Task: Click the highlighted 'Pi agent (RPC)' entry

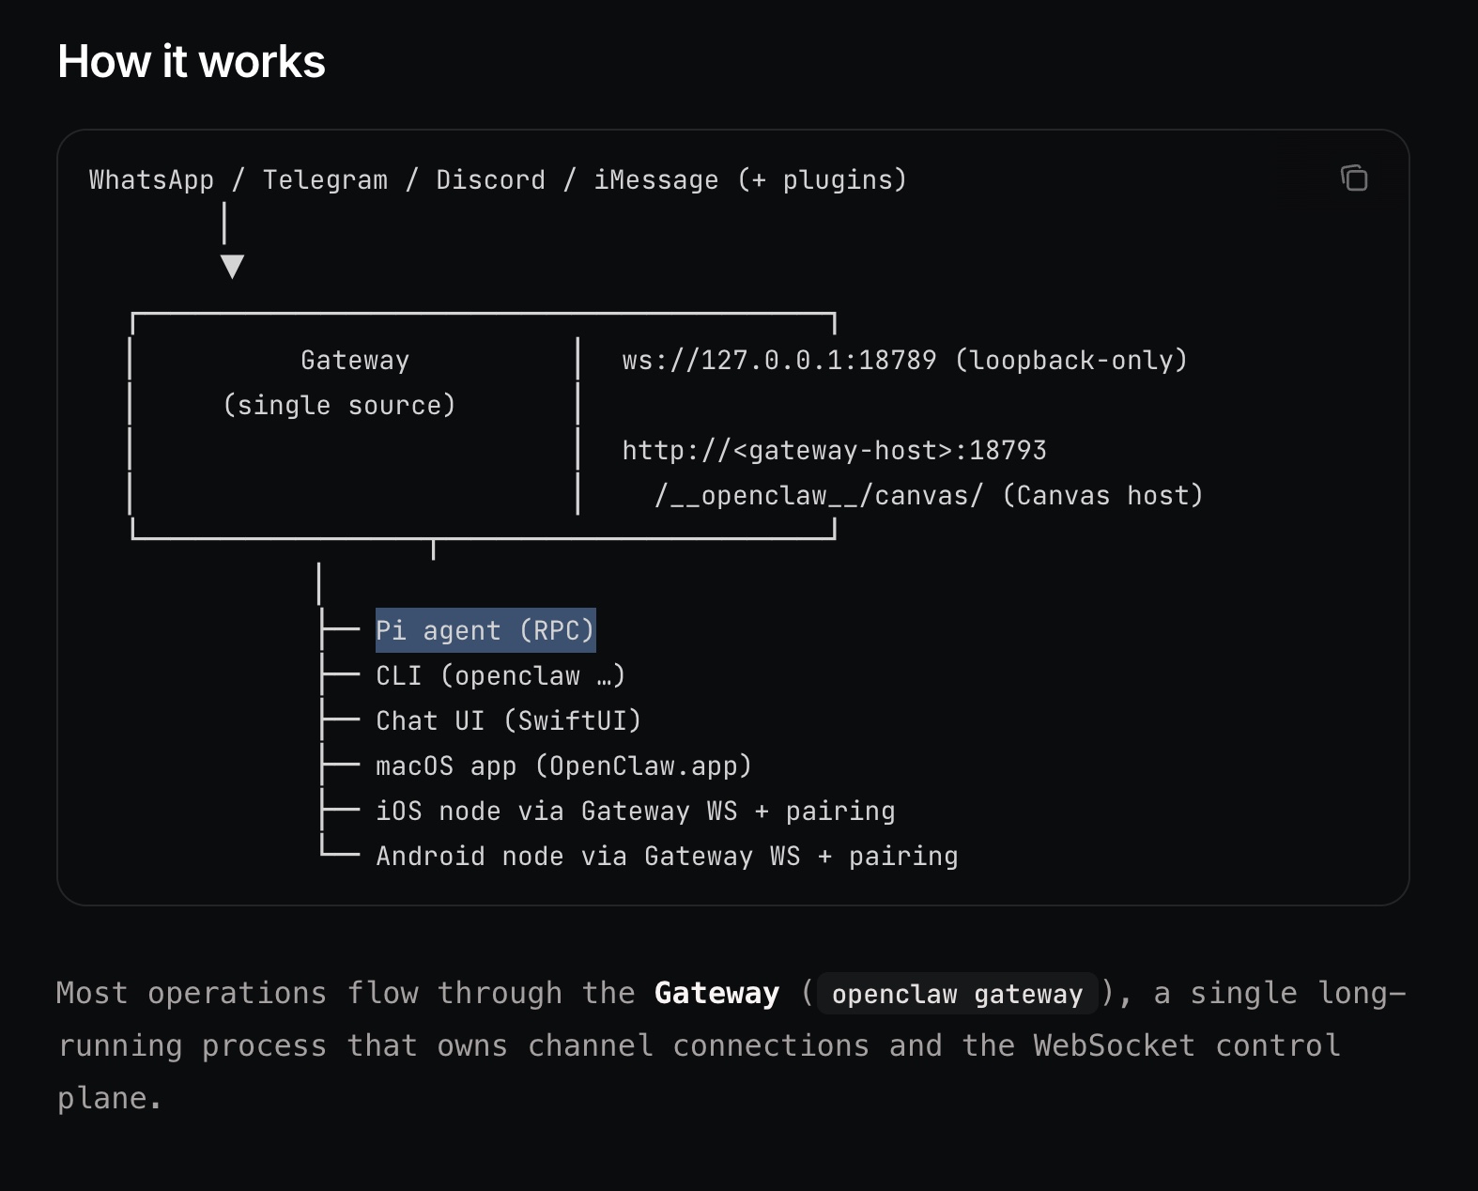Action: tap(485, 630)
